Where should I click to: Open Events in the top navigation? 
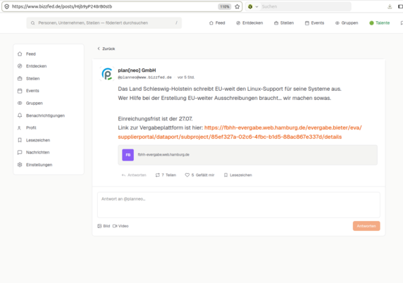click(315, 23)
